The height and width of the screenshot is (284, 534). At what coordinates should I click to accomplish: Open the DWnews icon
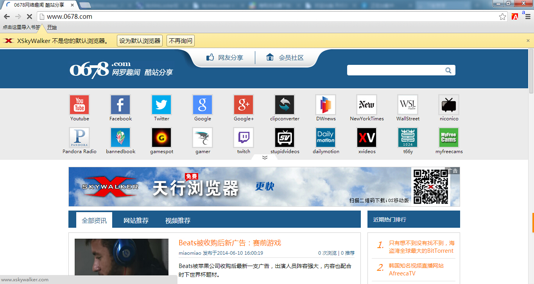point(326,105)
